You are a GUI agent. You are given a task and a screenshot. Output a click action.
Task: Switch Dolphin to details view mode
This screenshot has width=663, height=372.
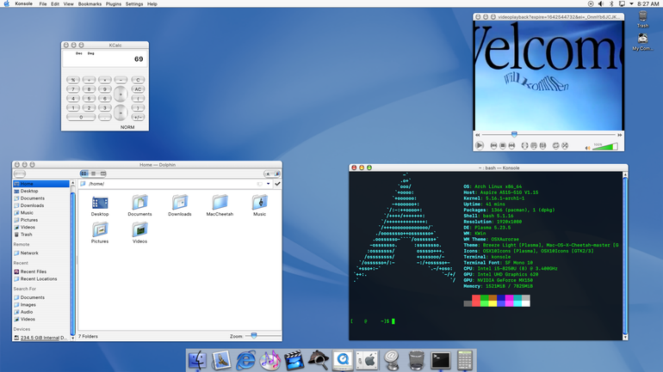click(x=102, y=174)
